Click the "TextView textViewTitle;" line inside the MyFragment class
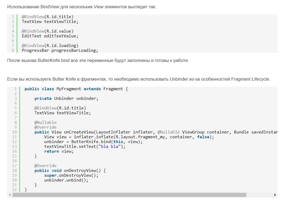The width and height of the screenshot is (295, 201). (63, 113)
